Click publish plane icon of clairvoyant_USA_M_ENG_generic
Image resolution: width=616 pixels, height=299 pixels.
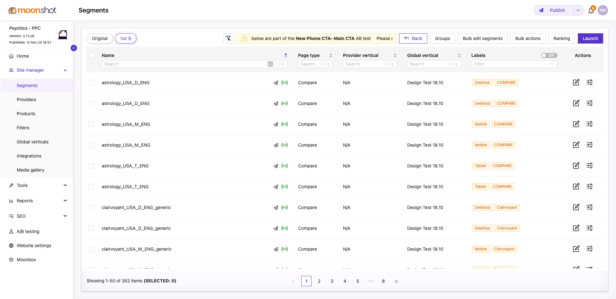(276, 249)
